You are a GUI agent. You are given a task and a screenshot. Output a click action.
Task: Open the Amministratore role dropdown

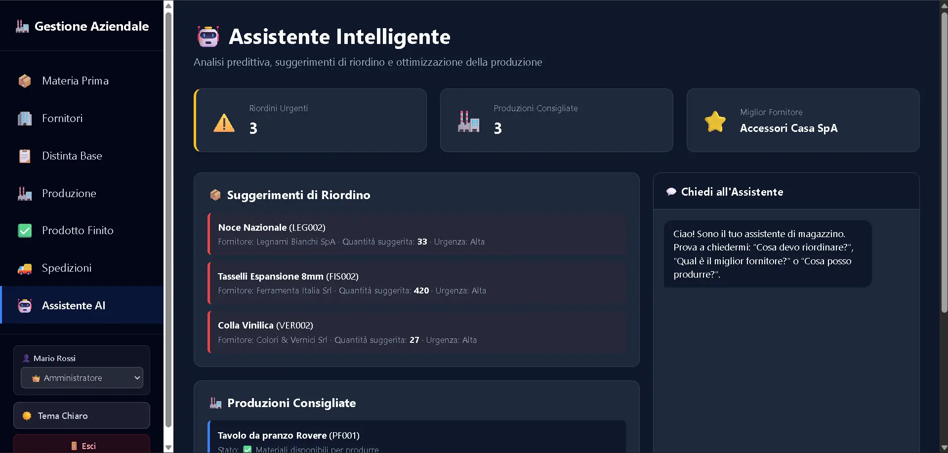[82, 378]
